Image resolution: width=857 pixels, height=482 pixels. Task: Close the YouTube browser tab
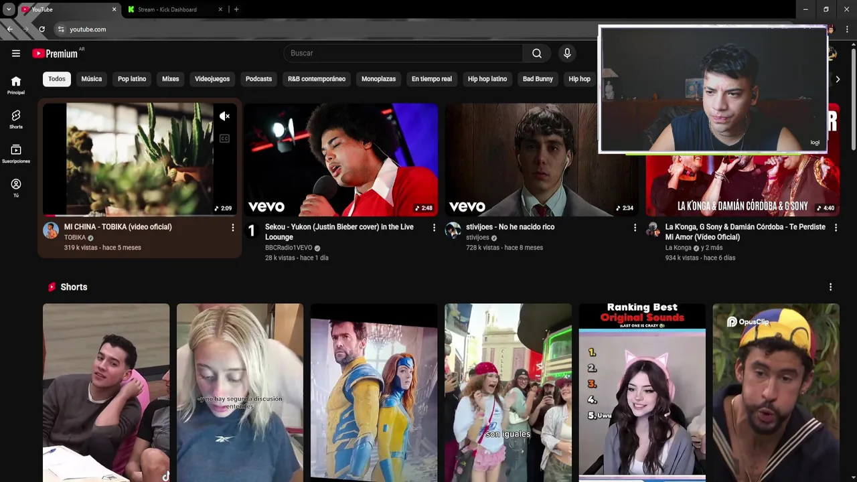[x=114, y=9]
